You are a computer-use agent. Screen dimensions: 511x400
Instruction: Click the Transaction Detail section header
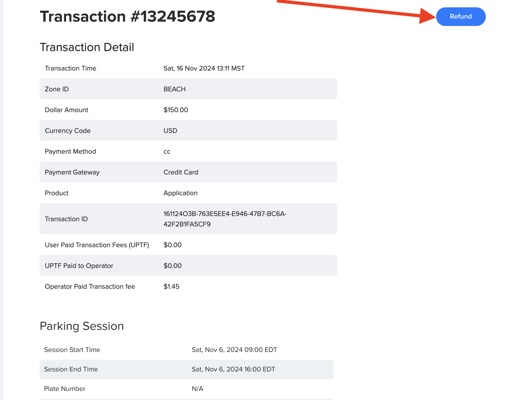click(x=87, y=47)
